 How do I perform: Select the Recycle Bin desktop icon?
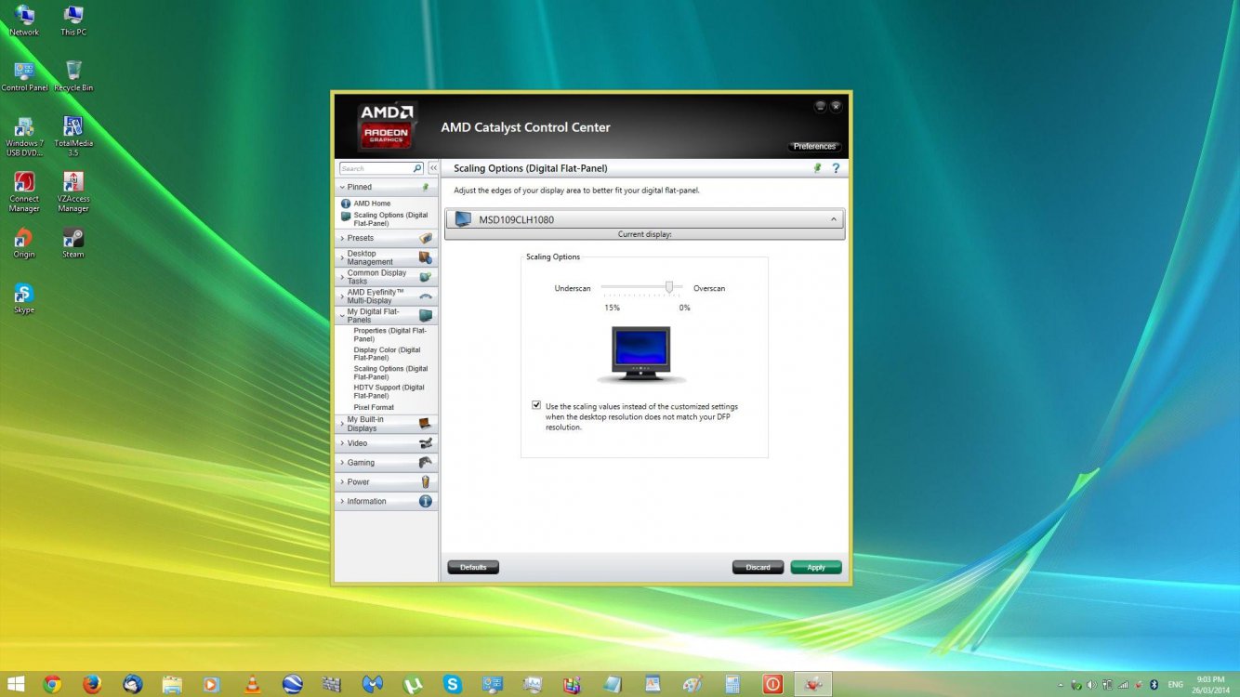tap(73, 76)
